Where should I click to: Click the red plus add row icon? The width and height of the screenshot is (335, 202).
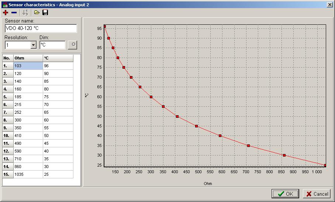[6, 13]
